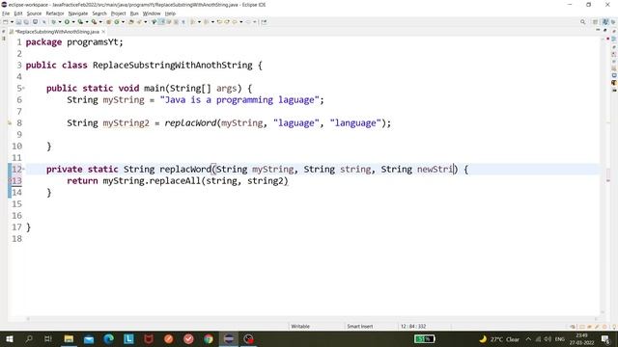Click the "language" string literal on line 8
The image size is (618, 347).
[355, 123]
